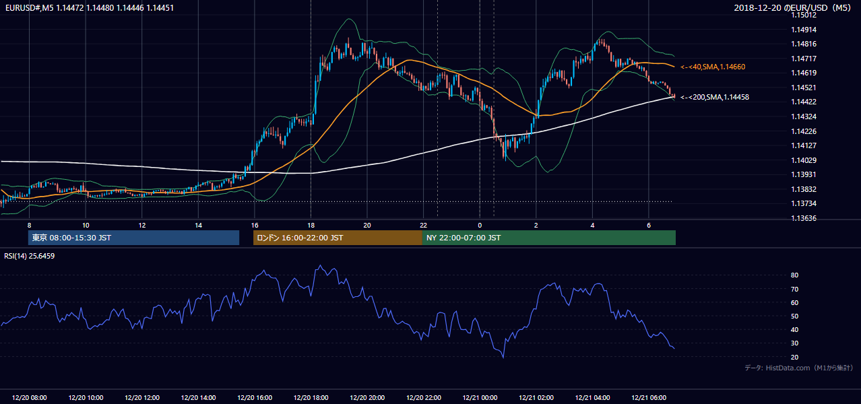Click the 12/20 12:00 time axis label
This screenshot has height=404, width=861.
(x=142, y=398)
